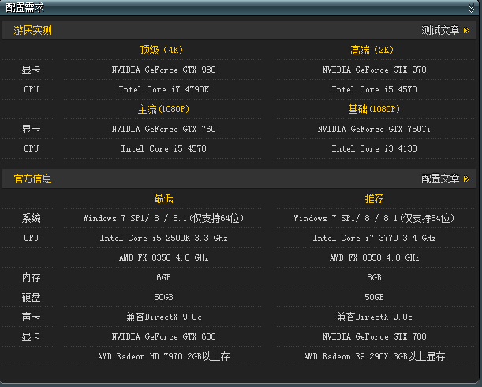This screenshot has height=387, width=482.
Task: Select the 官方信息 section header
Action: (32, 178)
